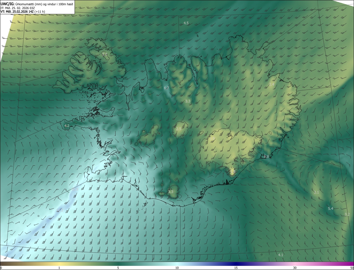Image resolution: width=354 pixels, height=270 pixels.
Task: Click the 4.1 value label near the colorbar
Action: tap(280, 255)
